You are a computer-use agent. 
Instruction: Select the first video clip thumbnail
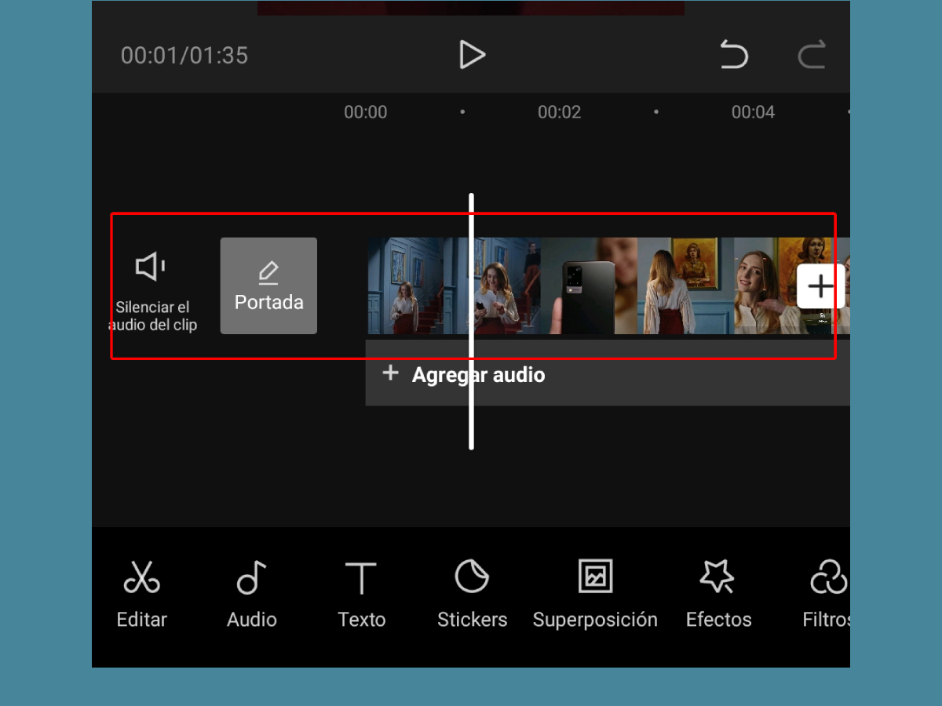pos(408,286)
